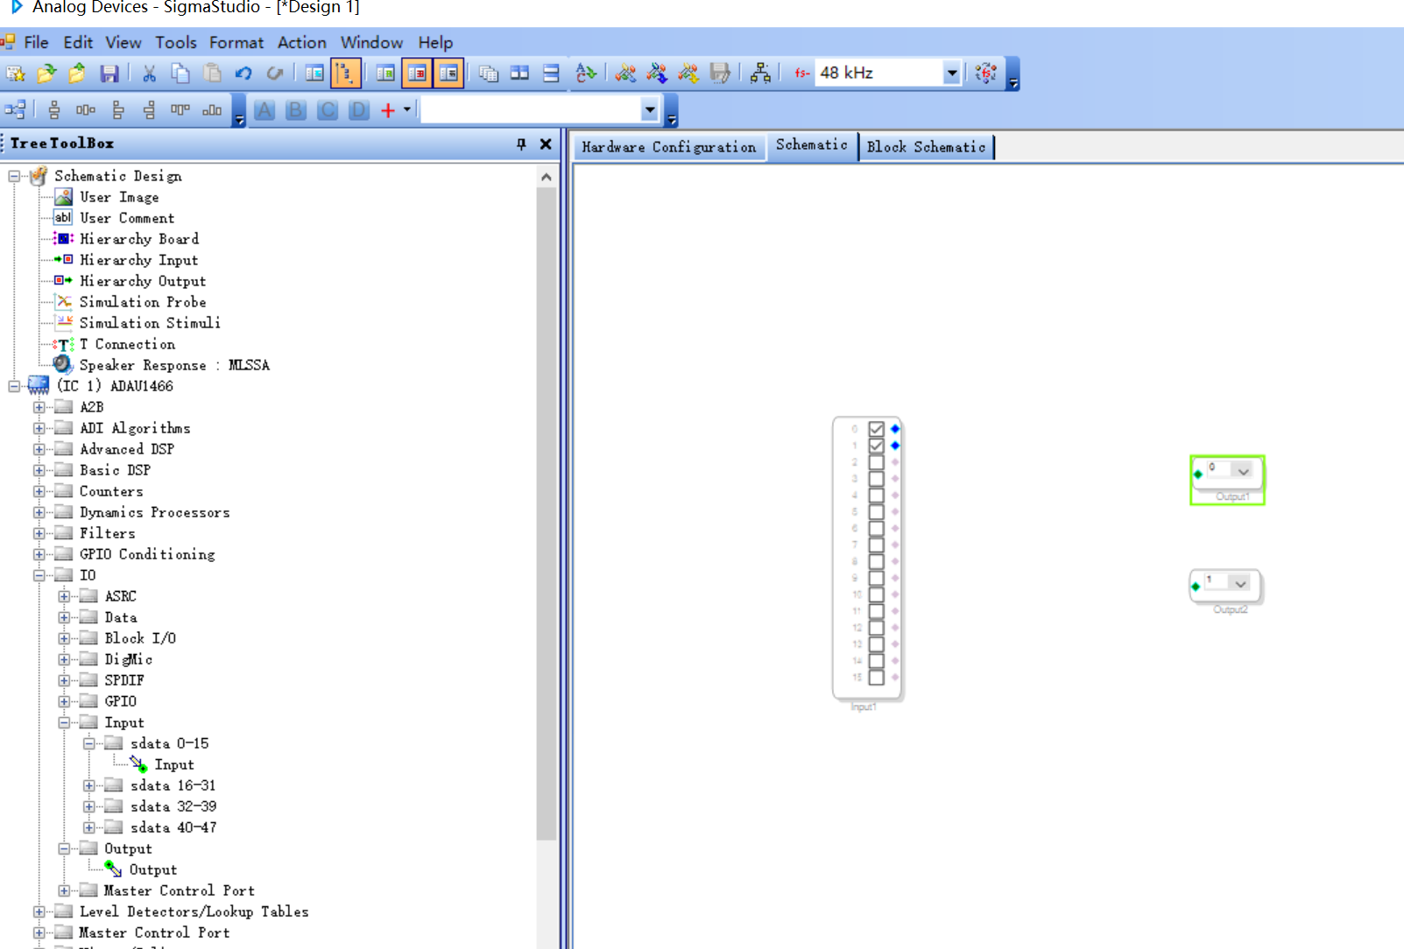Uncheck channel 0 on the Input1 block
This screenshot has height=949, width=1404.
[x=876, y=429]
